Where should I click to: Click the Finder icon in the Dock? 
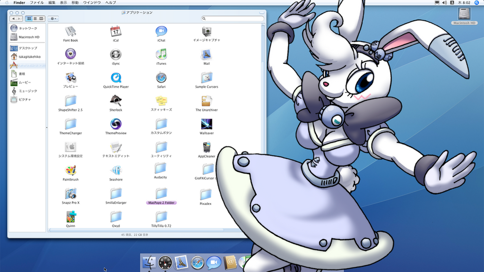pyautogui.click(x=149, y=263)
